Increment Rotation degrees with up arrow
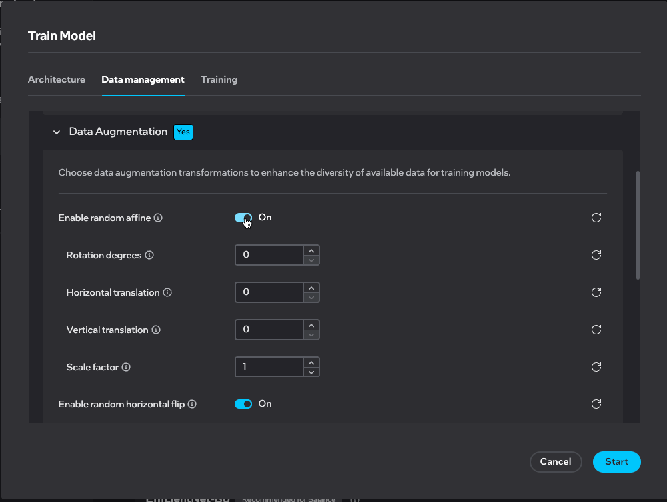 [x=311, y=250]
